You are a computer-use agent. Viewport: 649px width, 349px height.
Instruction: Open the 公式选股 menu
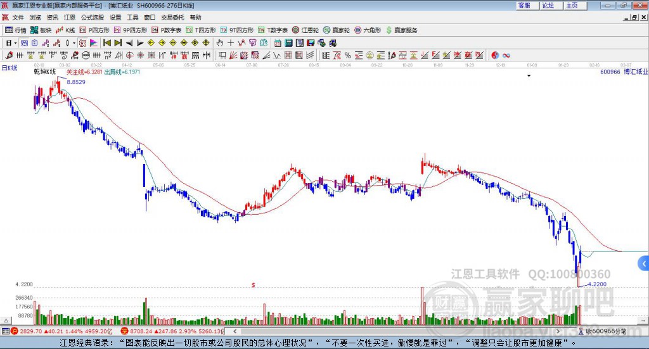(x=93, y=17)
